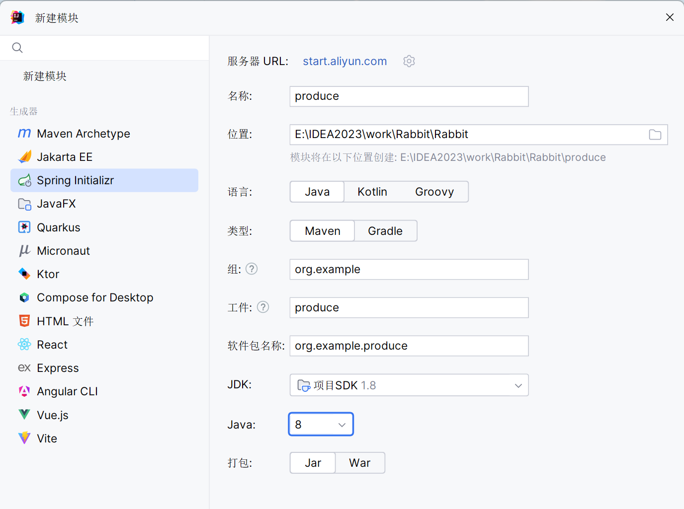This screenshot has height=509, width=684.
Task: Select Quarkus generator
Action: pyautogui.click(x=104, y=227)
